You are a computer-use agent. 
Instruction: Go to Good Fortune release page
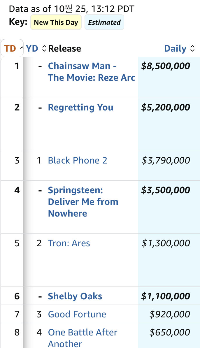tap(77, 314)
